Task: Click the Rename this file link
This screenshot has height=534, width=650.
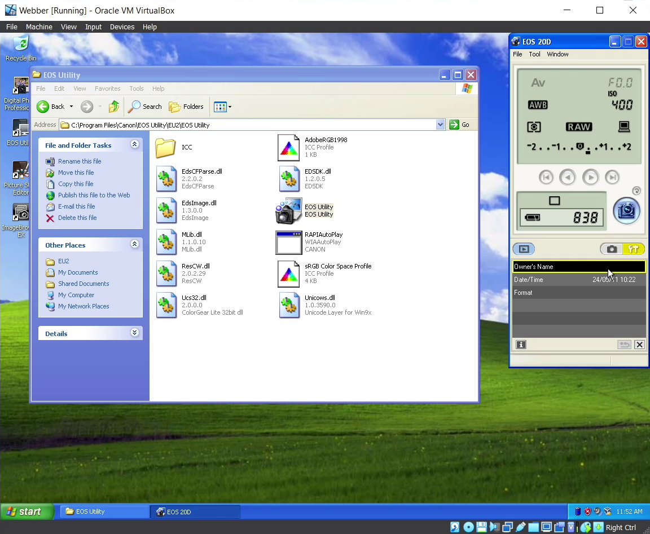Action: (x=80, y=161)
